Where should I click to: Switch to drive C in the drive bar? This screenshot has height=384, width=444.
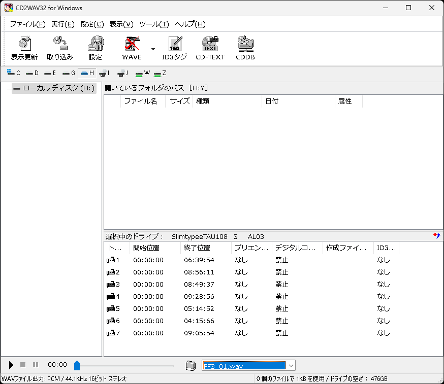coord(13,73)
